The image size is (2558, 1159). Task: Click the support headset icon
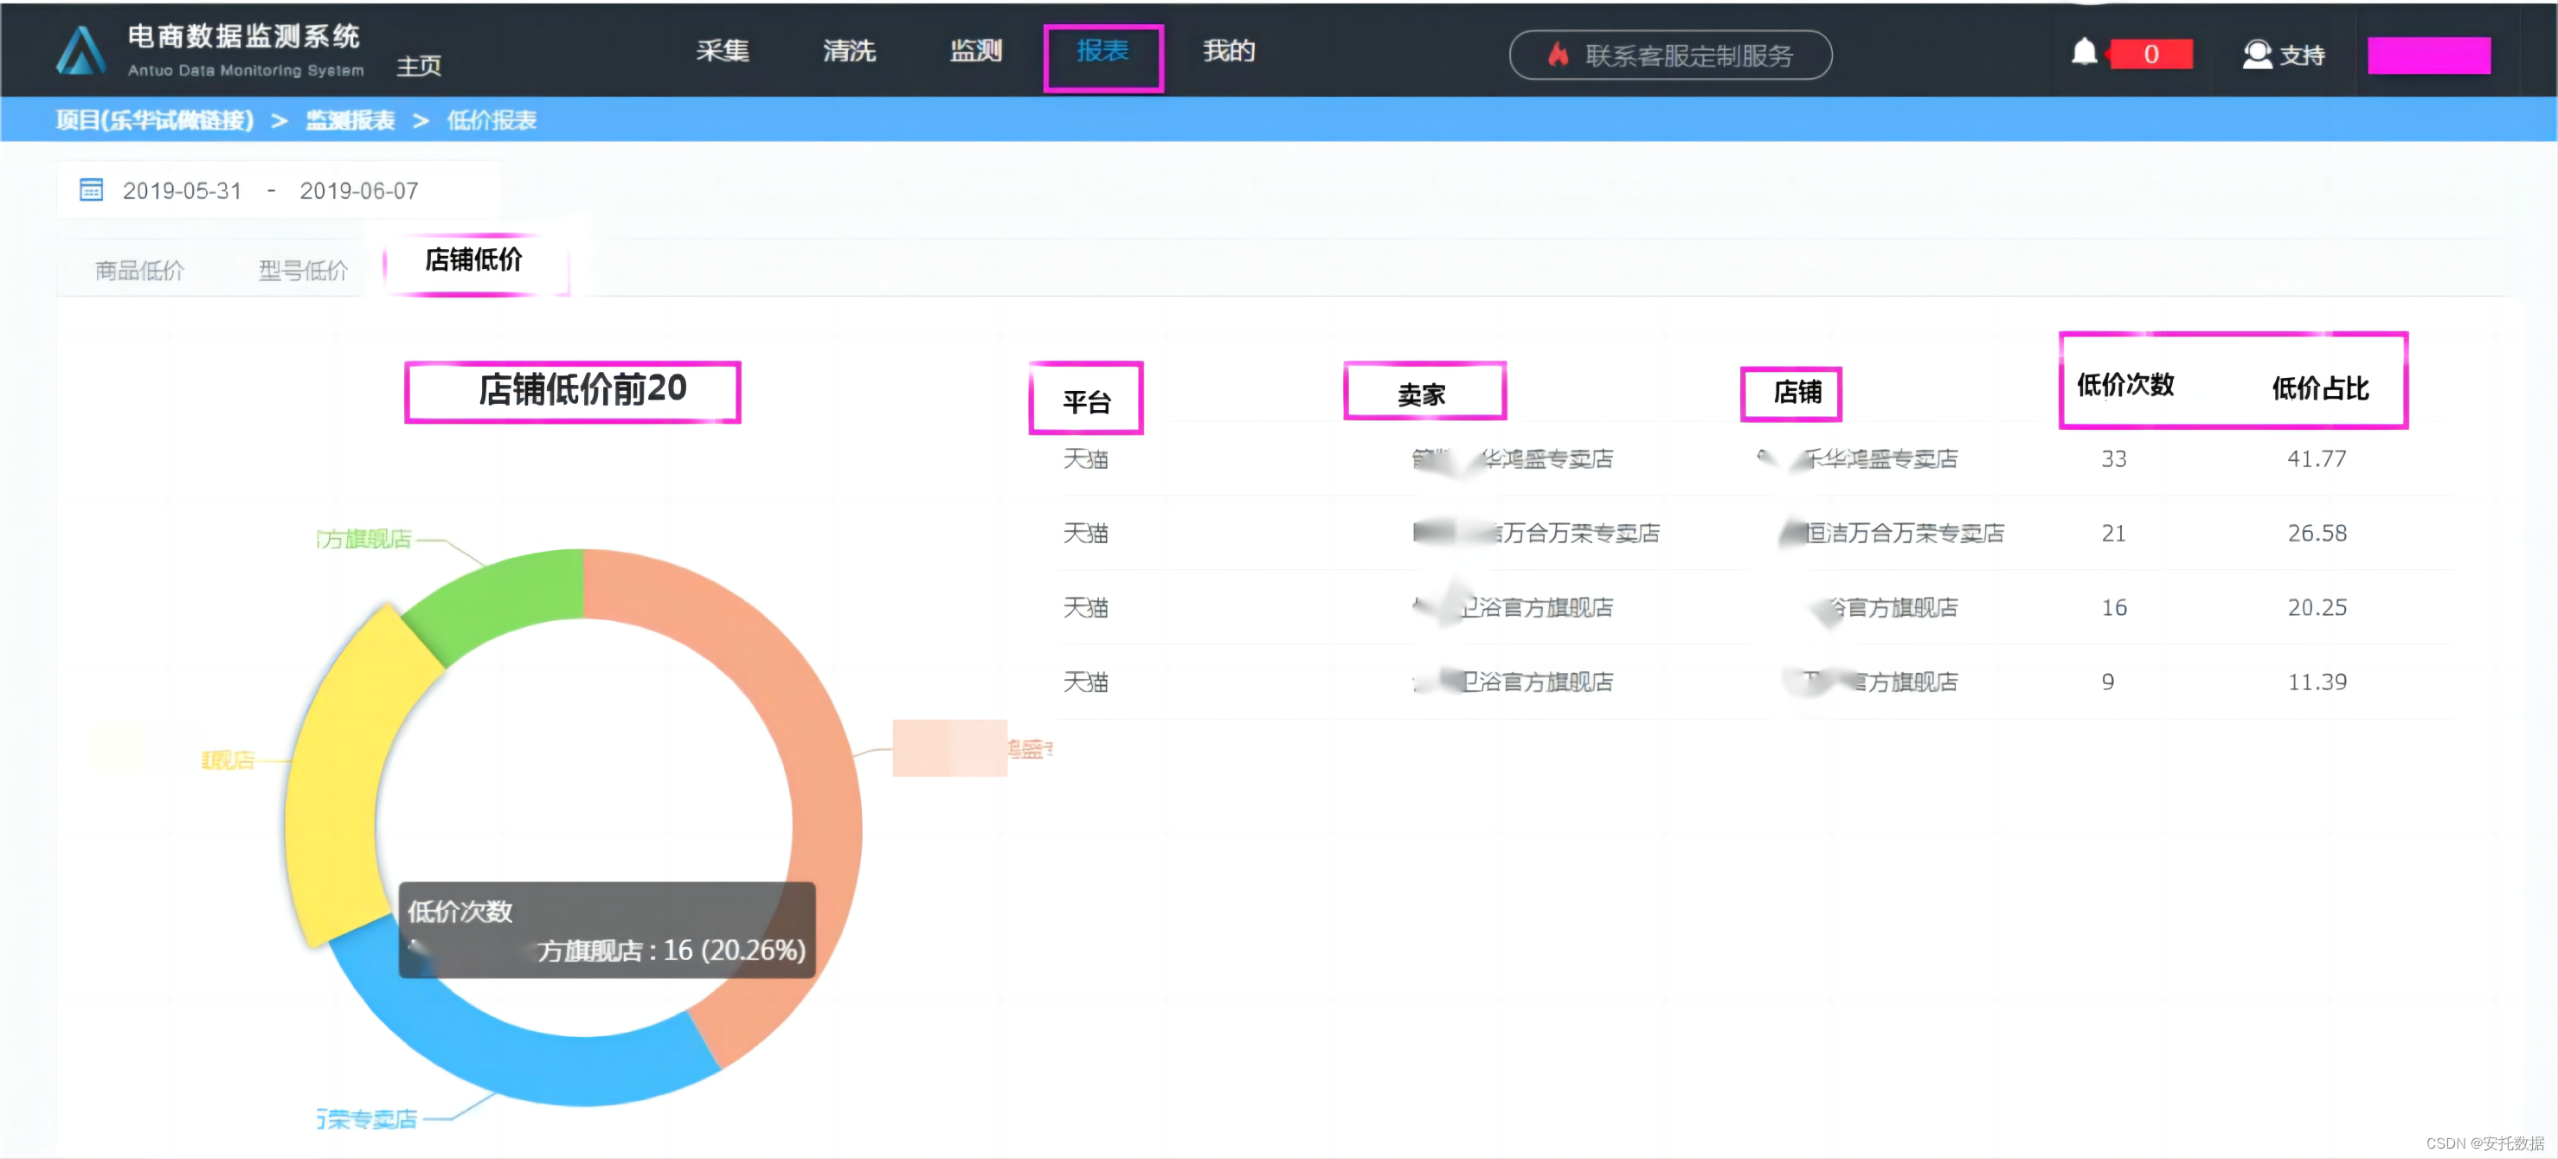(x=2256, y=54)
